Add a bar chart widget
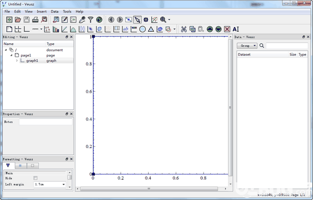The width and height of the screenshot is (313, 200). coord(56,29)
